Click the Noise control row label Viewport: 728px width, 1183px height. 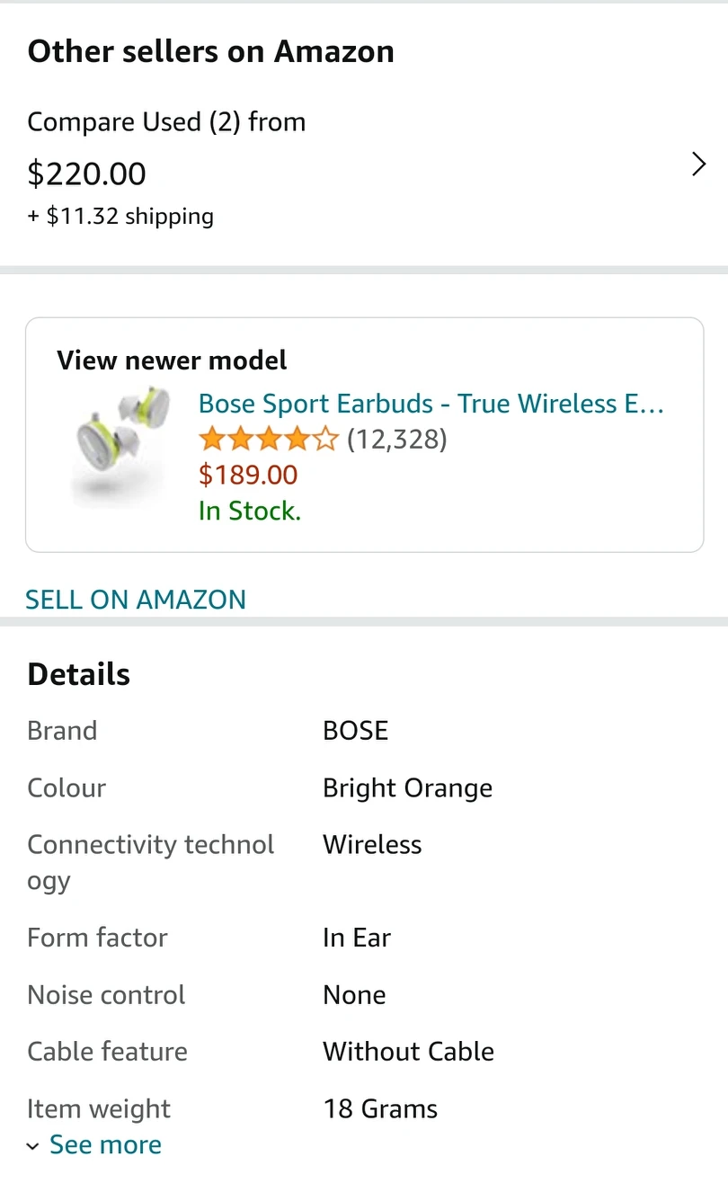(106, 994)
